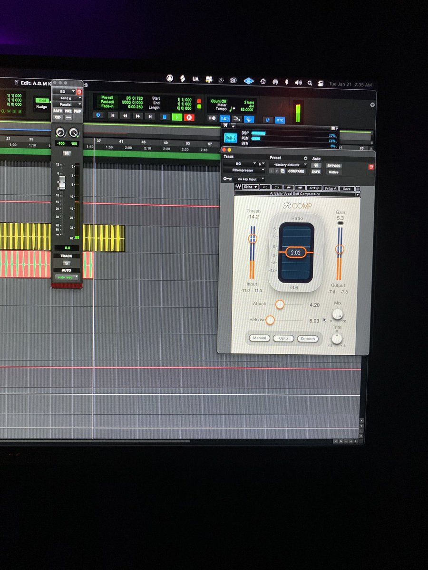428x570 pixels.
Task: Click the transport Fast Forward button
Action: coord(138,115)
